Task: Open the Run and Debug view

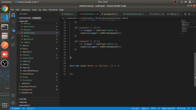Action: 13,37
